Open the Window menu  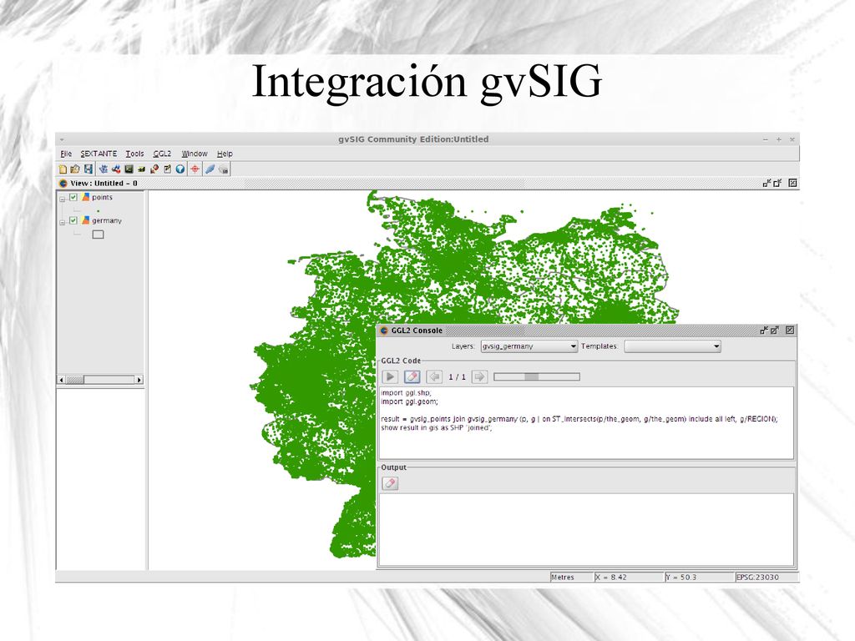tap(194, 154)
